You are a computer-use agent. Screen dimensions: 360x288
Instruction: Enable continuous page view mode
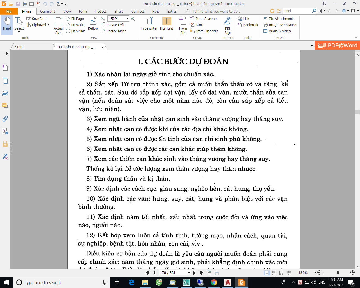[x=274, y=273]
